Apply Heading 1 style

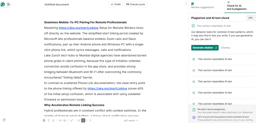pos(60,120)
